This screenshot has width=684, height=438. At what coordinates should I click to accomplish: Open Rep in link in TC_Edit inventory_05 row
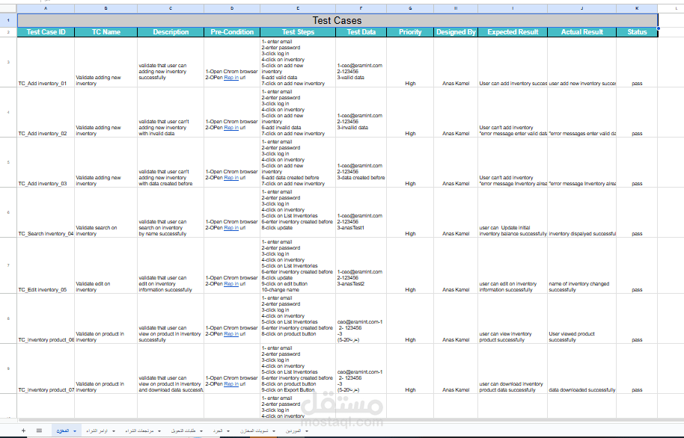pos(231,284)
